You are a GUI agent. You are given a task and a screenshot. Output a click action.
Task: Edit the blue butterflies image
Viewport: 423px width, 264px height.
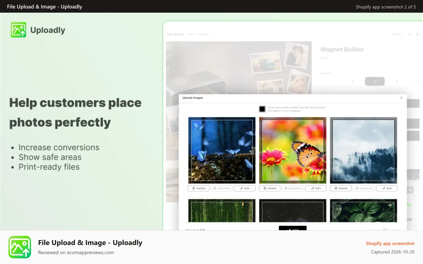[245, 188]
